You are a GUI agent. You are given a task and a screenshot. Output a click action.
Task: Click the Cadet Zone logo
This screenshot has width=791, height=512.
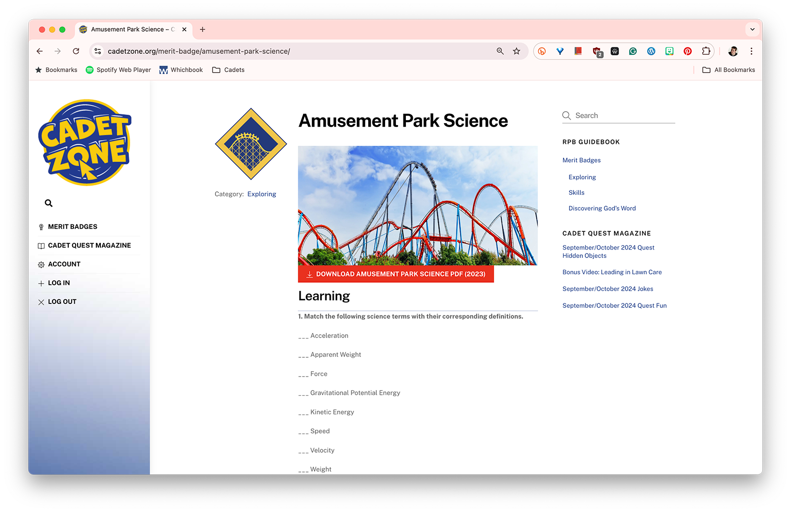point(85,142)
